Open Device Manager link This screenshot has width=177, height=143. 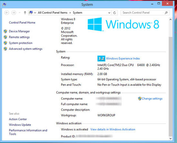tap(19, 31)
